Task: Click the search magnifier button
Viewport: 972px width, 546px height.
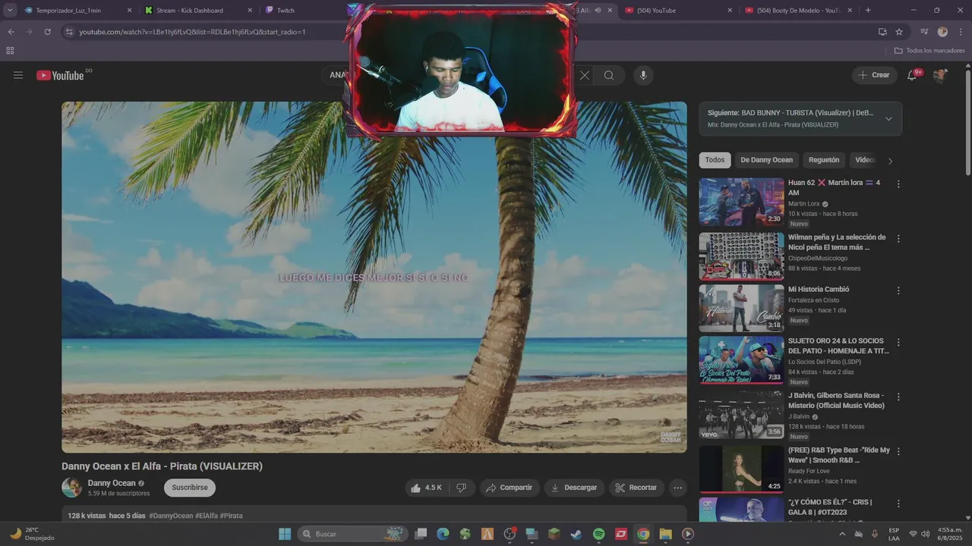Action: pos(609,75)
